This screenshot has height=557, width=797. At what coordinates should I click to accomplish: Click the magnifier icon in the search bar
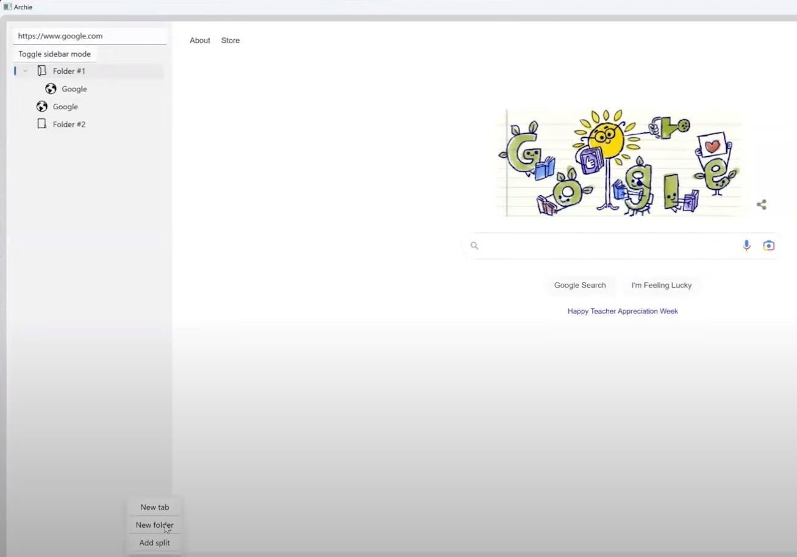[x=474, y=245]
